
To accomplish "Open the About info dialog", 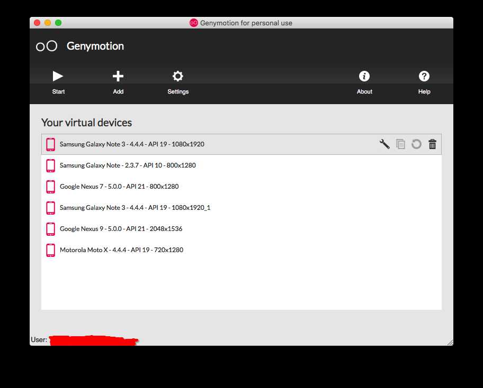I will point(364,82).
